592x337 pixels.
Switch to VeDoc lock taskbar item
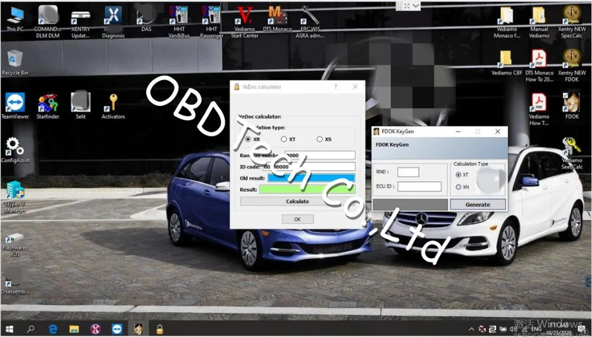160,329
